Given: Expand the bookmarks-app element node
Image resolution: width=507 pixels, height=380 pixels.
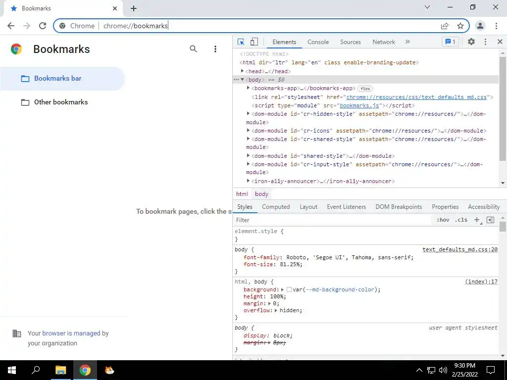Looking at the screenshot, I should [248, 88].
